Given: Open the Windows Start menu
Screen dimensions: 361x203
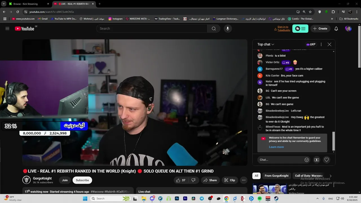Looking at the screenshot, I should coord(85,198).
